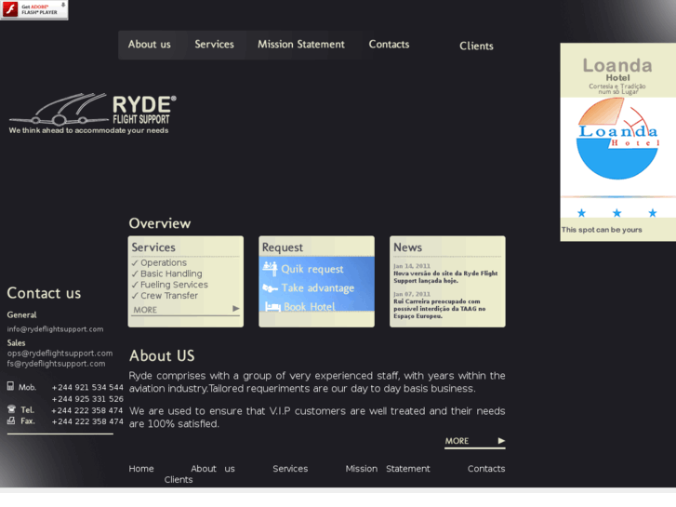The width and height of the screenshot is (676, 507).
Task: Click the arrow icon in Services MORE
Action: coord(236,309)
